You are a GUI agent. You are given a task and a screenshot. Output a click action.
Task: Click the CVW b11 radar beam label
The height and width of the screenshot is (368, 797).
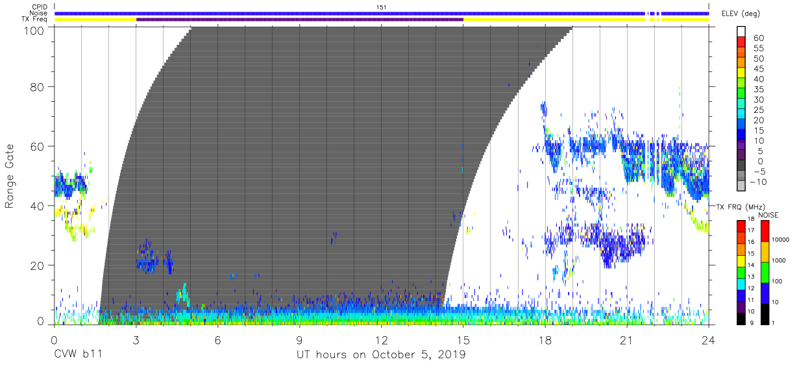[x=78, y=355]
